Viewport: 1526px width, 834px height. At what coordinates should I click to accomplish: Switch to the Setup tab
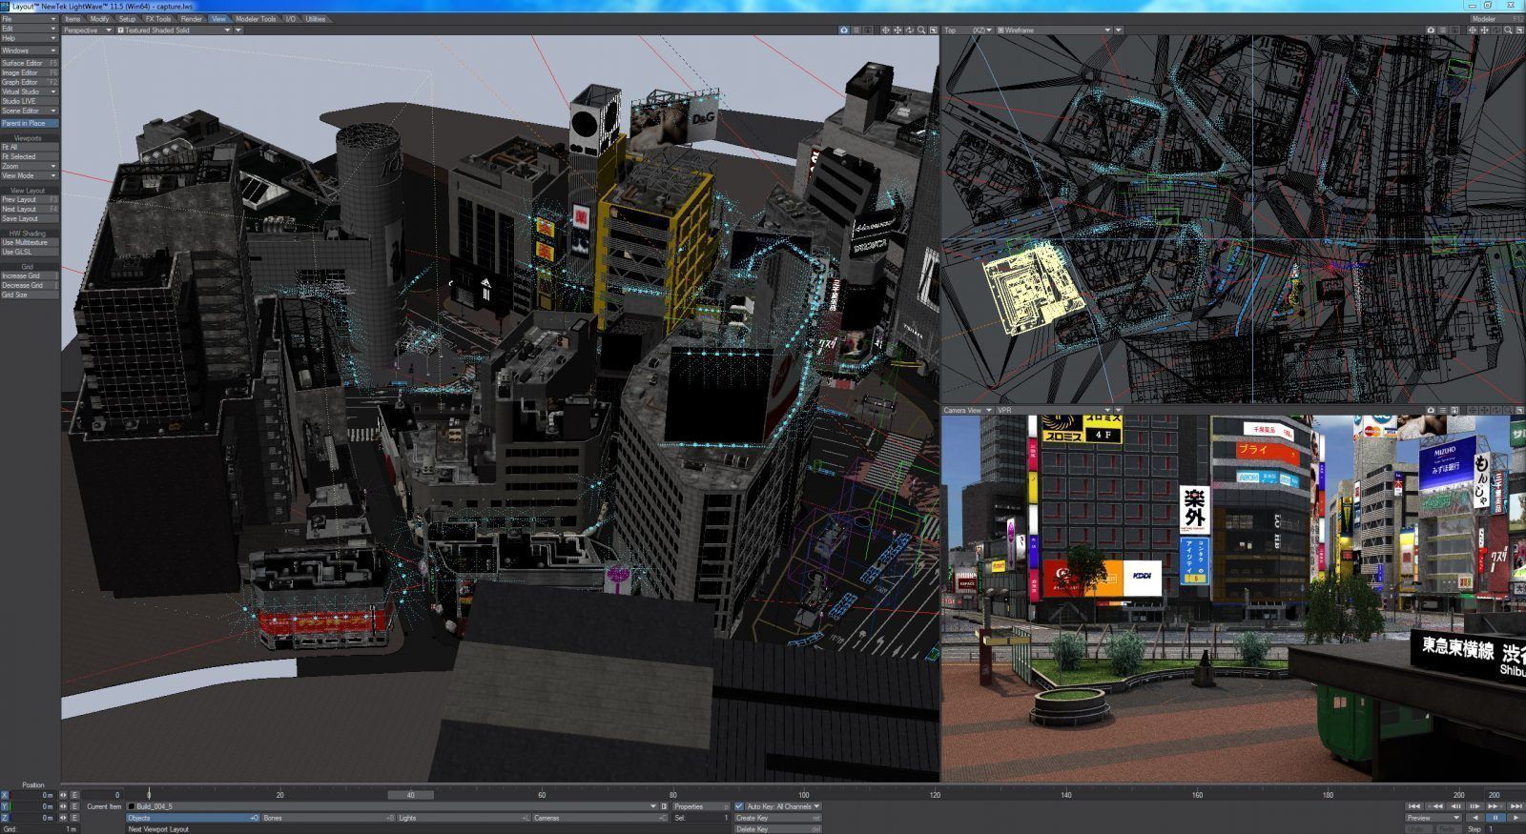(x=127, y=19)
